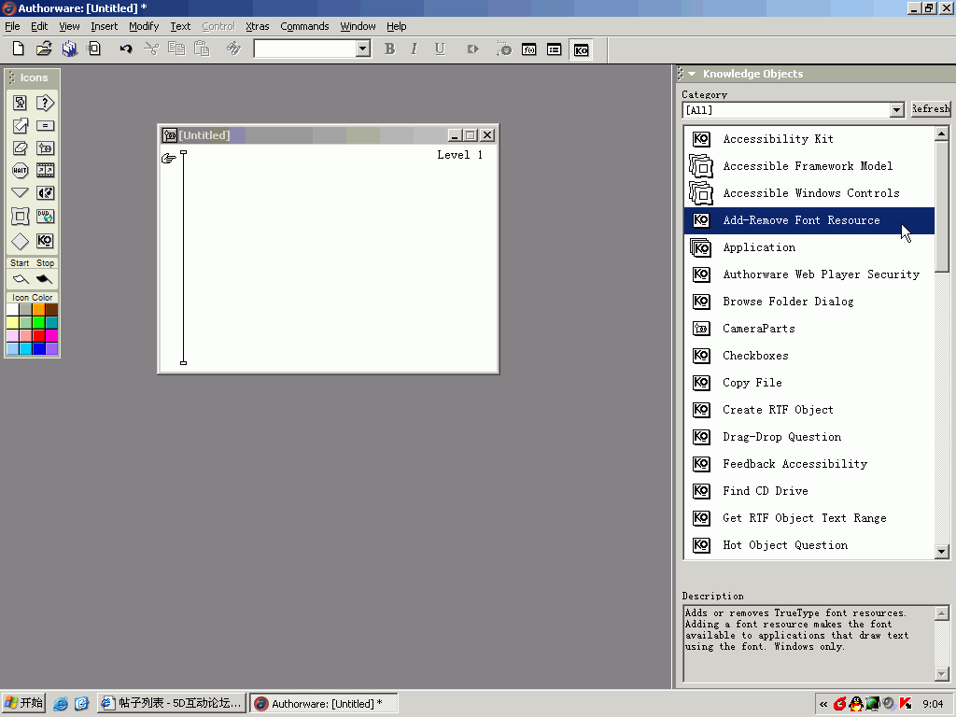Choose the bright green swatch in Icon Color
Screen dimensions: 956x717
click(38, 323)
